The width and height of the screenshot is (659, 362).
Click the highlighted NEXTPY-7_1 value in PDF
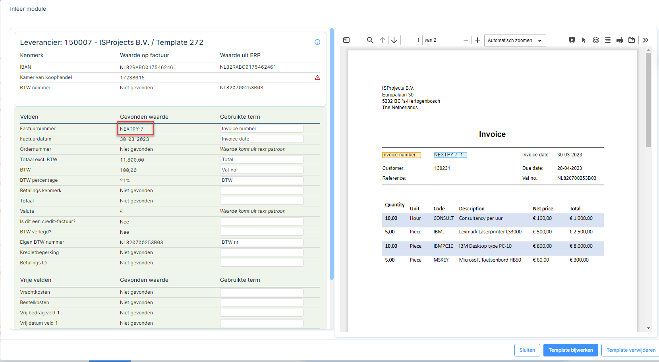[450, 155]
